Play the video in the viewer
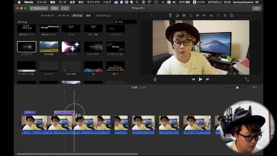277x156 pixels. (200, 79)
